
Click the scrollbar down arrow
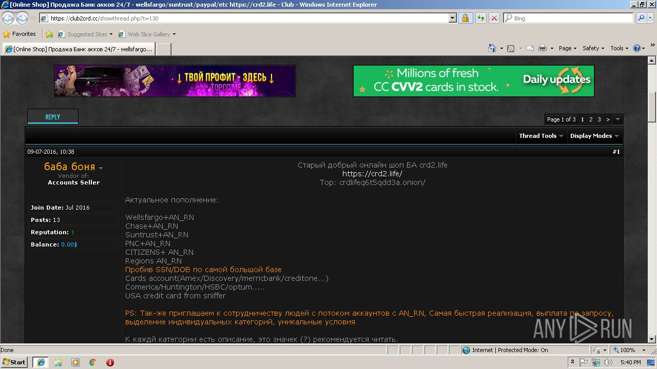pyautogui.click(x=652, y=339)
